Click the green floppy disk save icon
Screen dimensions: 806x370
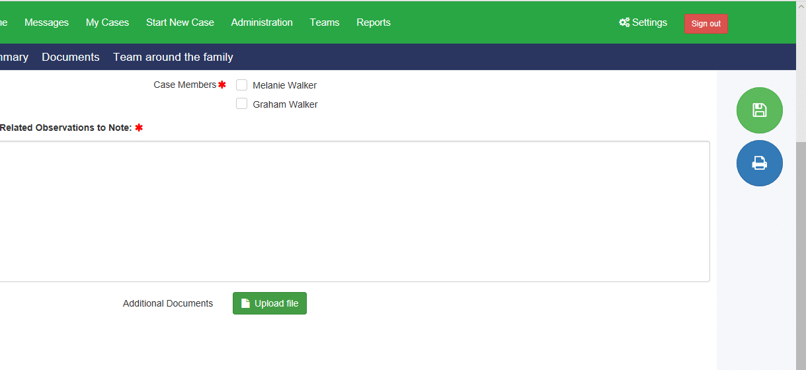759,110
